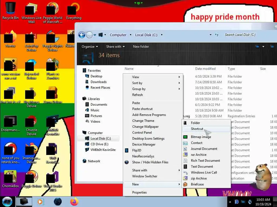277x207 pixels.
Task: Open the Big Money Deluxe desktop icon
Action: pos(31,97)
